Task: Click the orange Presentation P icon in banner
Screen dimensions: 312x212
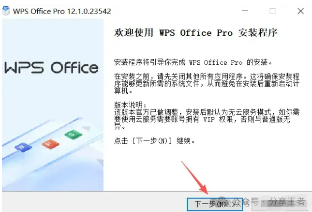Action: pos(50,144)
